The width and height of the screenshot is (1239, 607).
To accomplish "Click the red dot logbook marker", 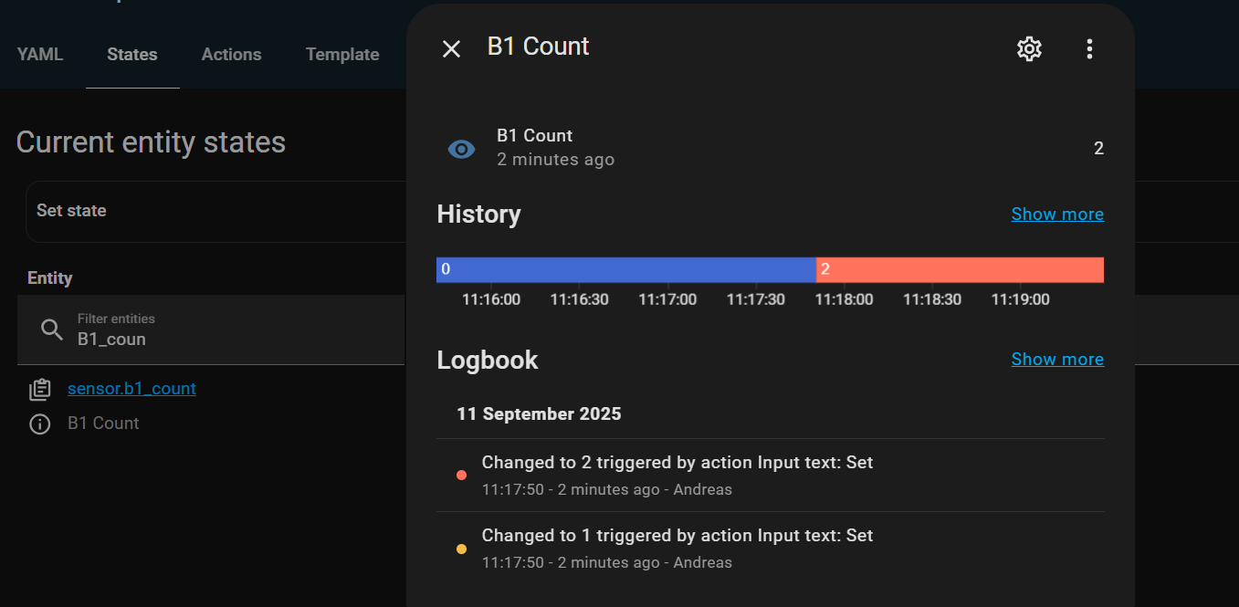I will click(x=461, y=475).
